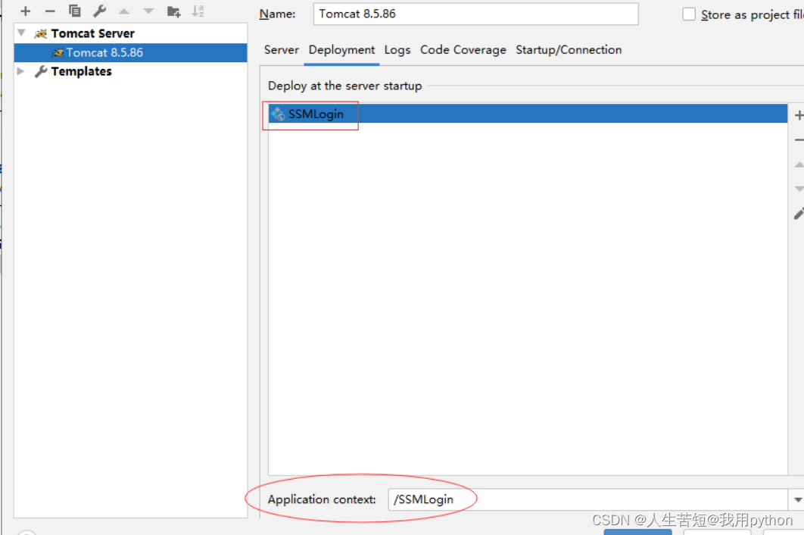The image size is (804, 535).
Task: Add new run configuration with plus icon
Action: (25, 11)
